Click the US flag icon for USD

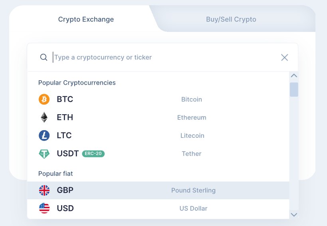click(44, 208)
